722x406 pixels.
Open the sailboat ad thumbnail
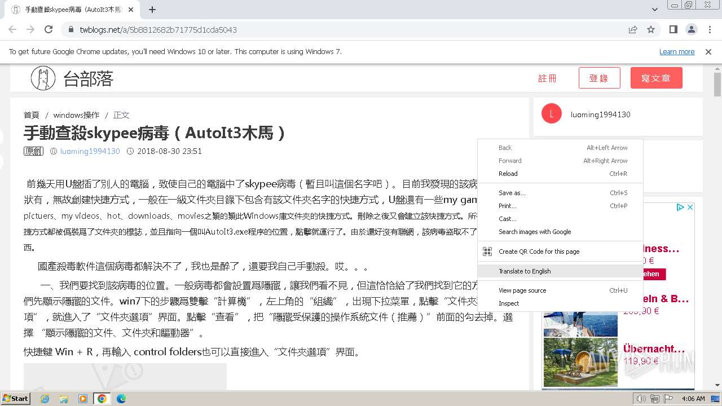(580, 324)
